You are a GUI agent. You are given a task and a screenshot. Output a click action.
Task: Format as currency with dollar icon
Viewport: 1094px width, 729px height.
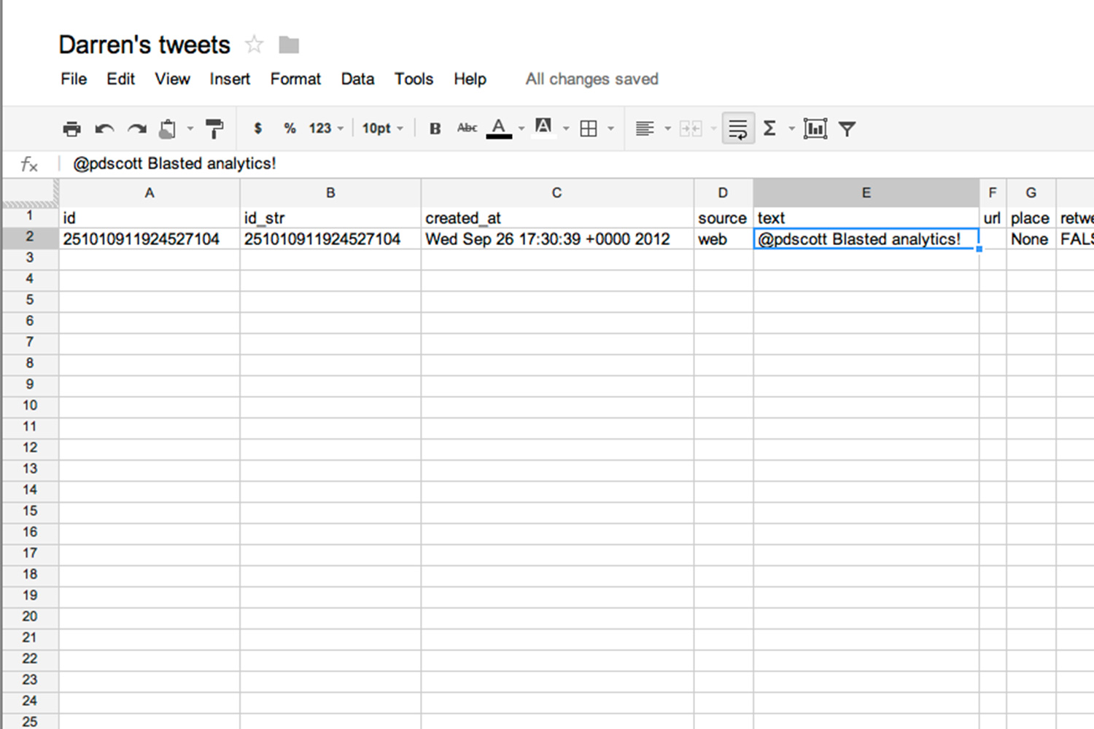click(x=257, y=128)
